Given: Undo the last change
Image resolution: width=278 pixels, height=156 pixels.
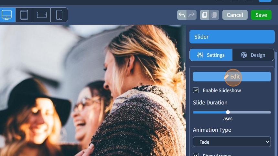Looking at the screenshot, I should (182, 15).
